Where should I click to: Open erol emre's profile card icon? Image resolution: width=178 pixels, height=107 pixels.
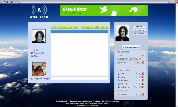[x=137, y=87]
